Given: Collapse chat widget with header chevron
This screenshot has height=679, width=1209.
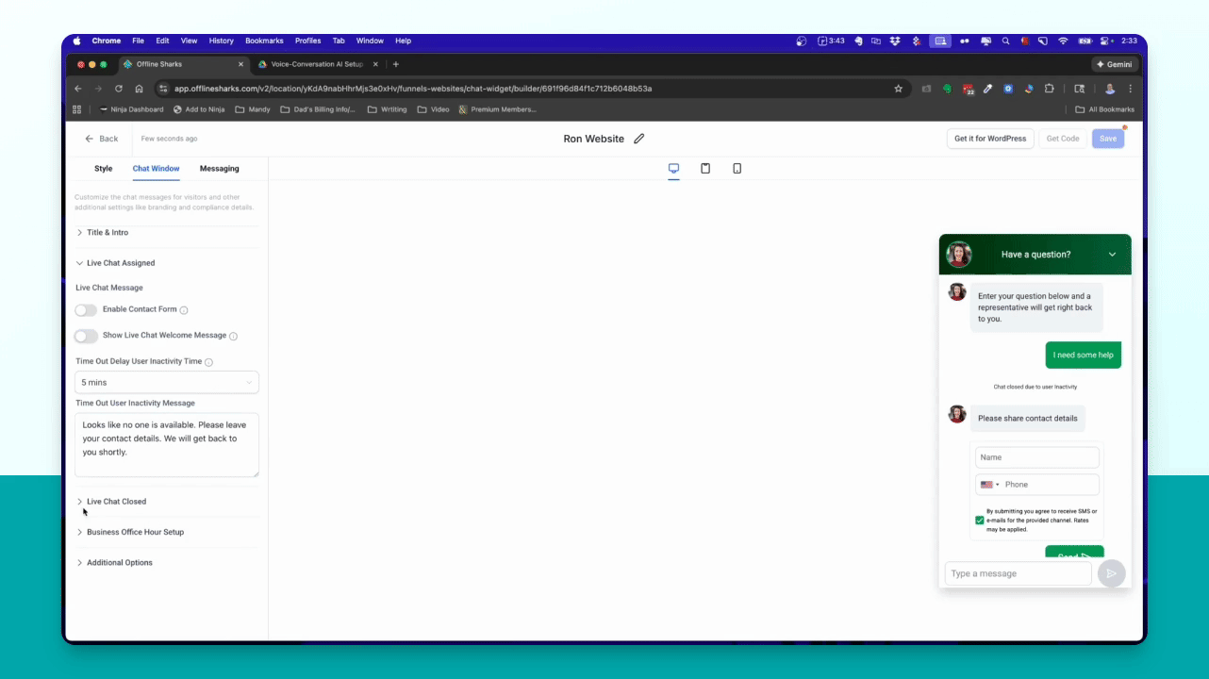Looking at the screenshot, I should 1112,255.
